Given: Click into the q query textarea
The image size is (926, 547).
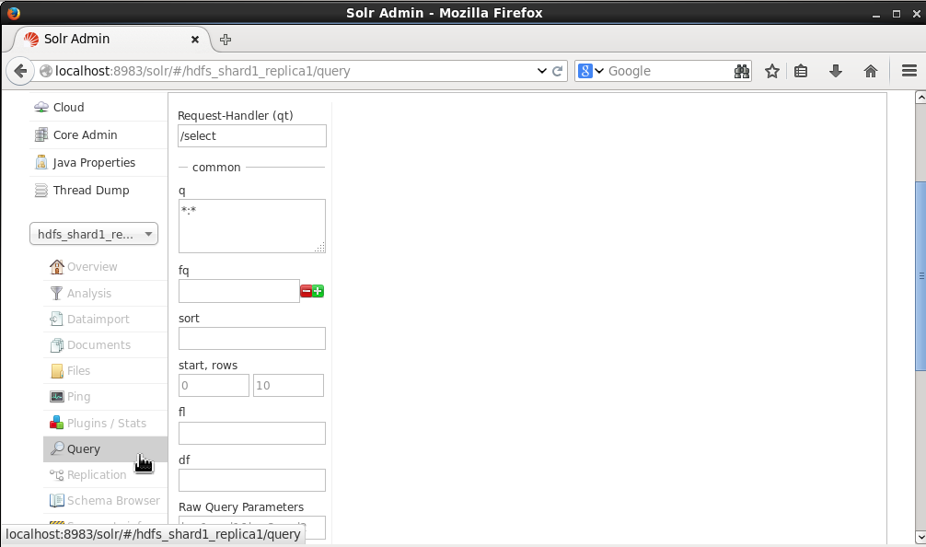Looking at the screenshot, I should coord(252,227).
